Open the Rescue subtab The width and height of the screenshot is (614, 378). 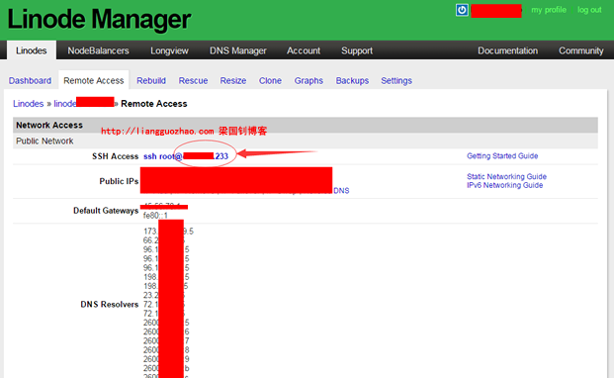(x=193, y=81)
